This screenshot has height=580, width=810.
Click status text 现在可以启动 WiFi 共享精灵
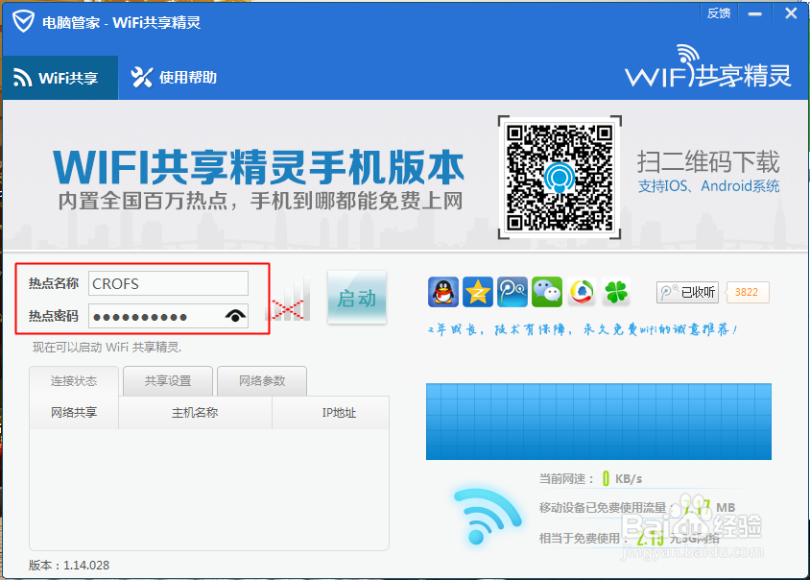tap(107, 348)
